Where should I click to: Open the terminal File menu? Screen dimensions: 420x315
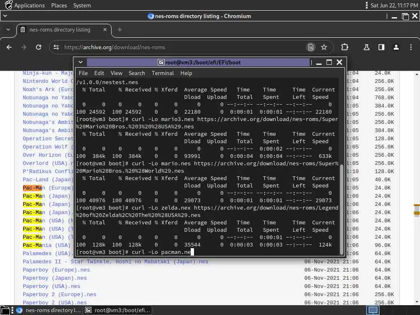click(83, 73)
